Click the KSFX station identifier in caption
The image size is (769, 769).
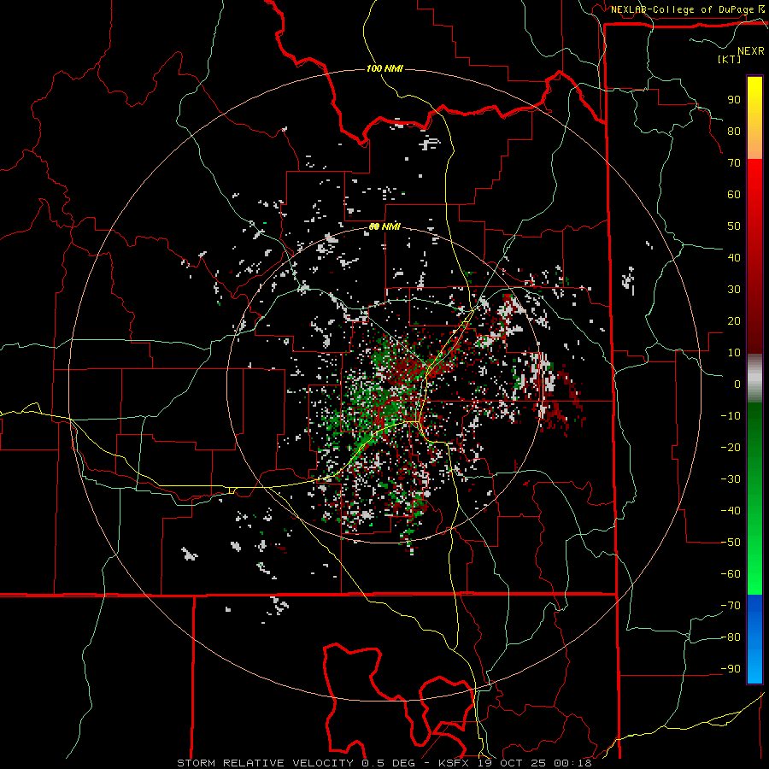pos(454,763)
